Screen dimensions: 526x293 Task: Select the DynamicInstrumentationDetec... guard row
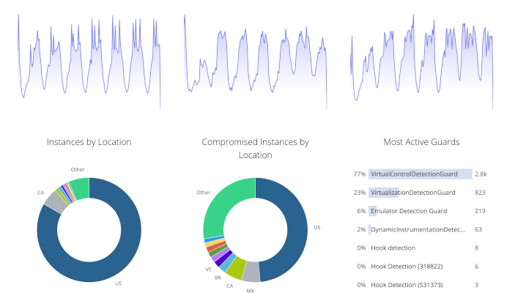tap(420, 229)
